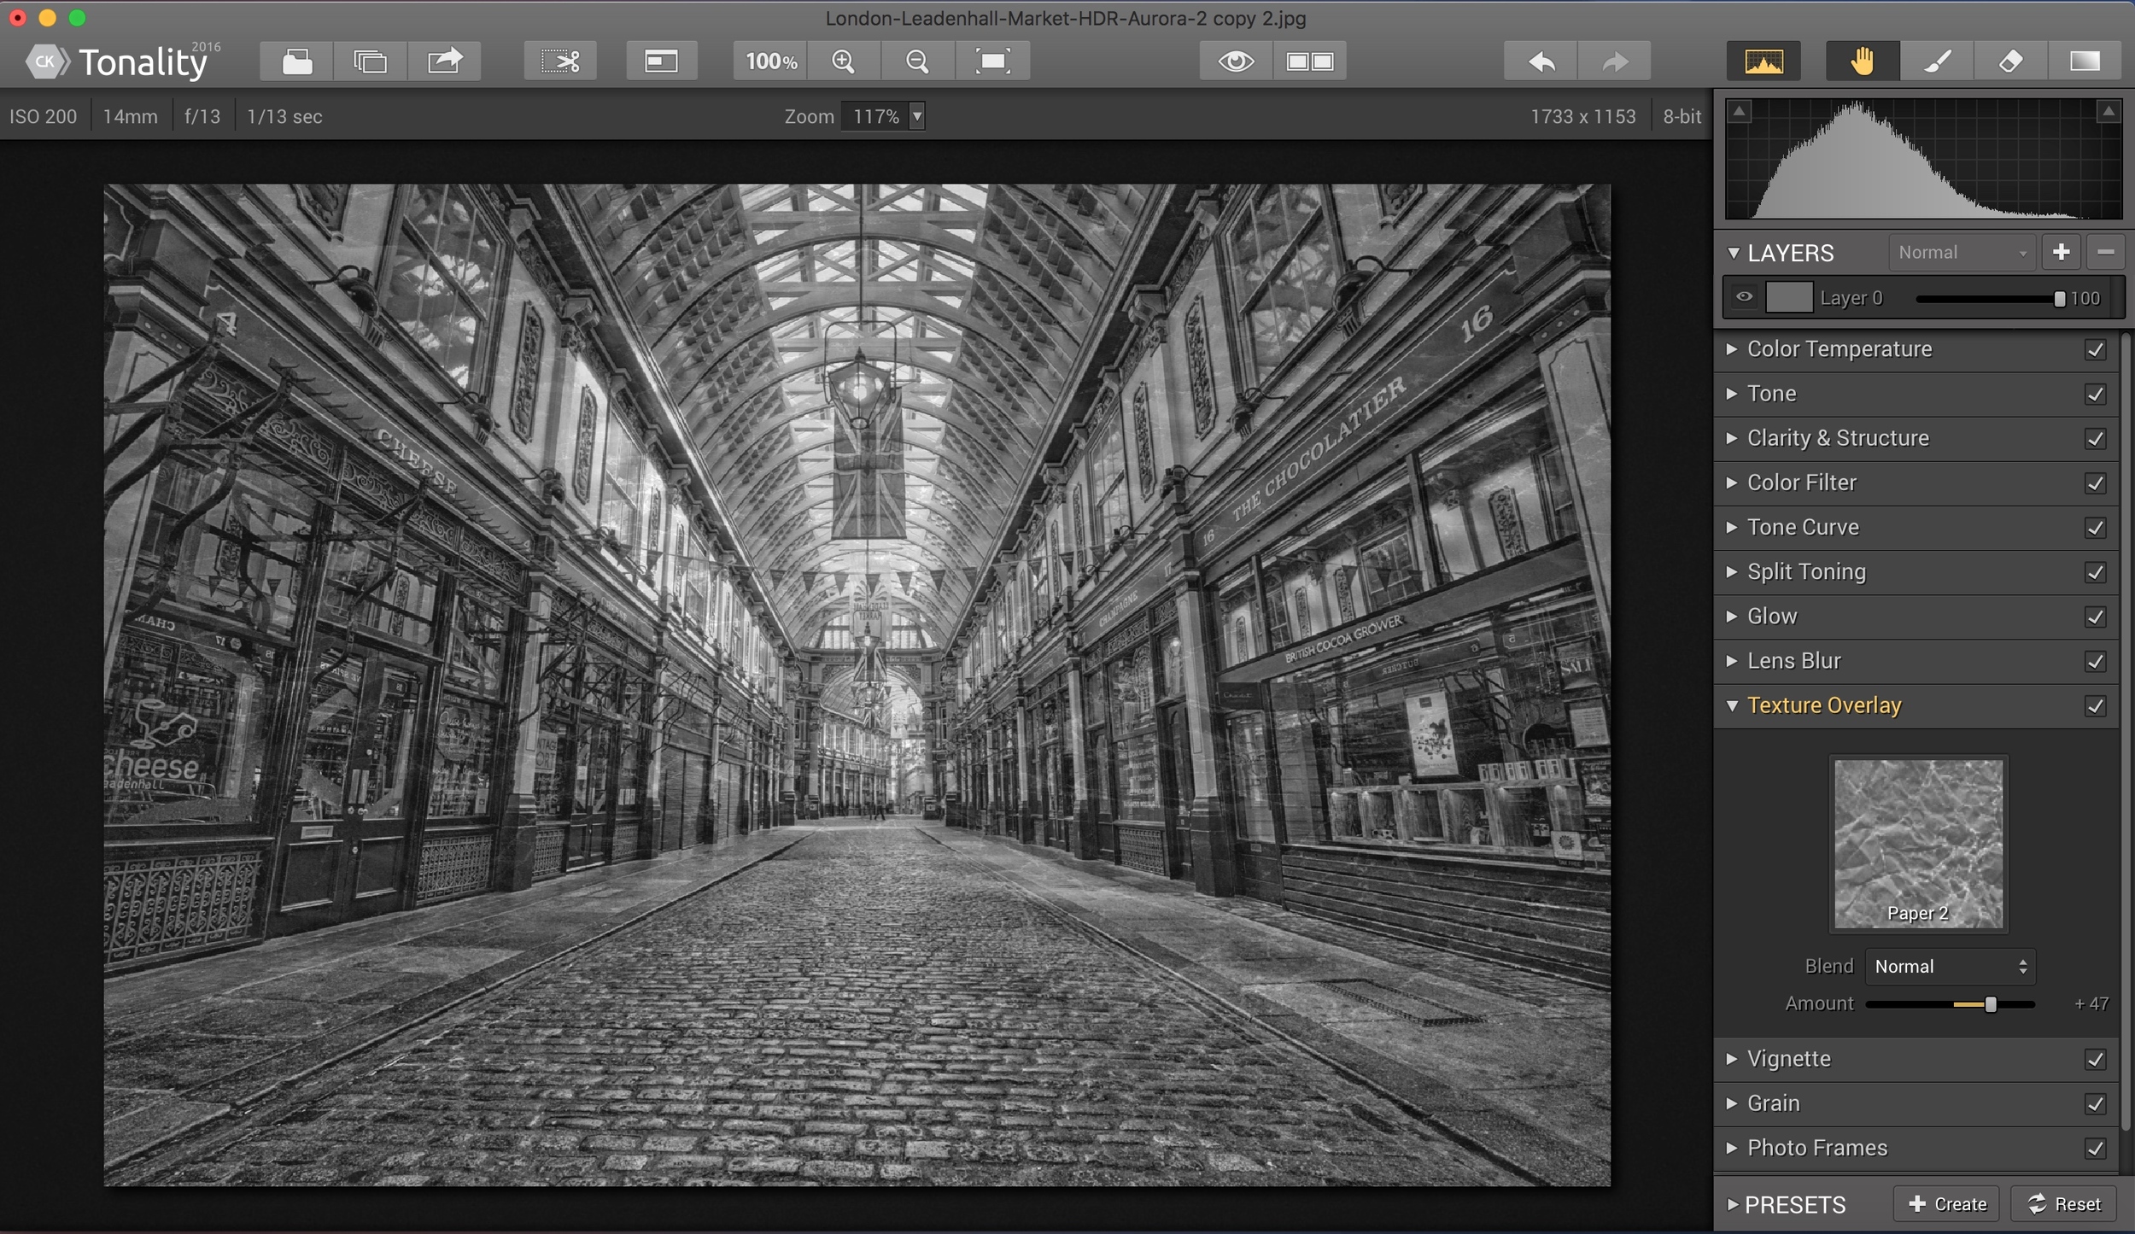This screenshot has height=1234, width=2135.
Task: Toggle the Split Toning checkbox
Action: [2095, 571]
